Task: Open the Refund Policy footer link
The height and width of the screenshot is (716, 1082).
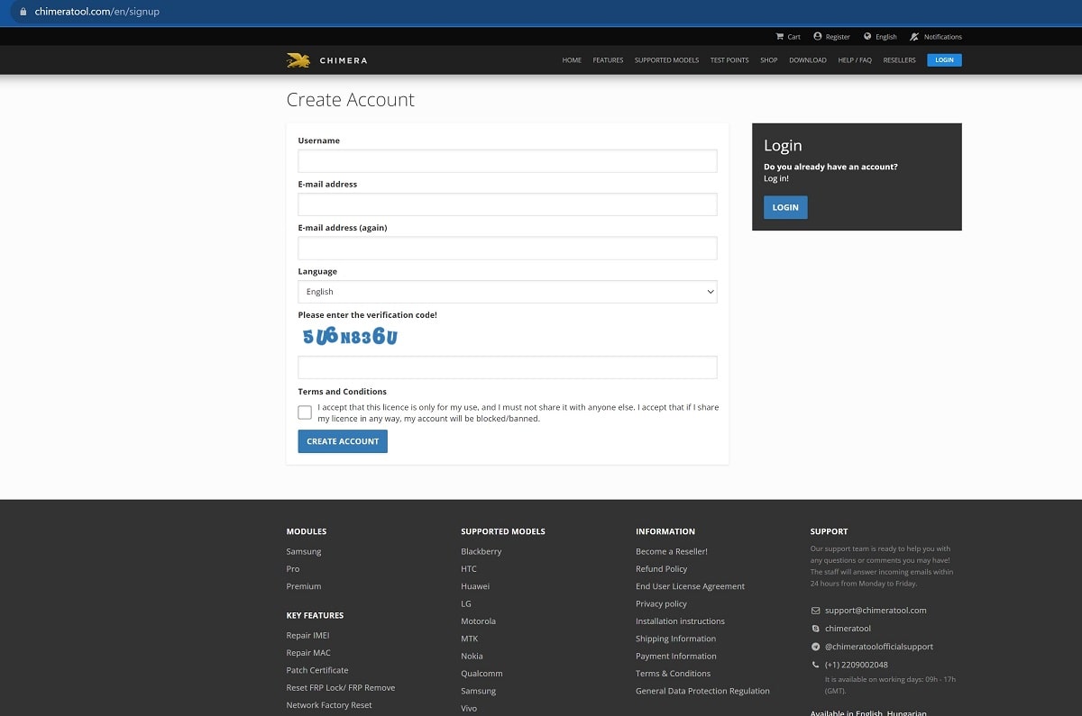Action: tap(661, 569)
